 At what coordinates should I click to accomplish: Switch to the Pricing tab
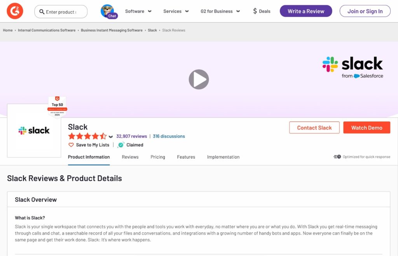pyautogui.click(x=158, y=157)
